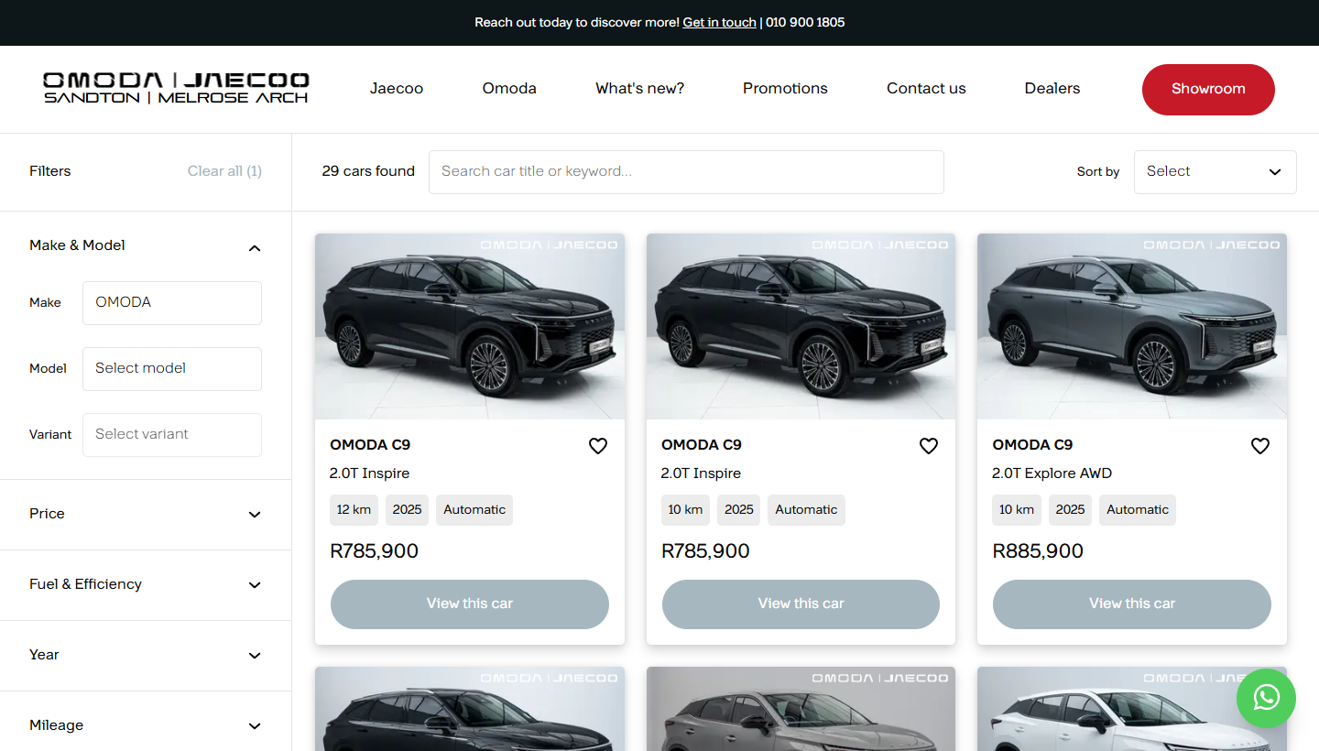Toggle favorite heart on the second C9 Inspire
Screen dimensions: 1319x751
(929, 446)
